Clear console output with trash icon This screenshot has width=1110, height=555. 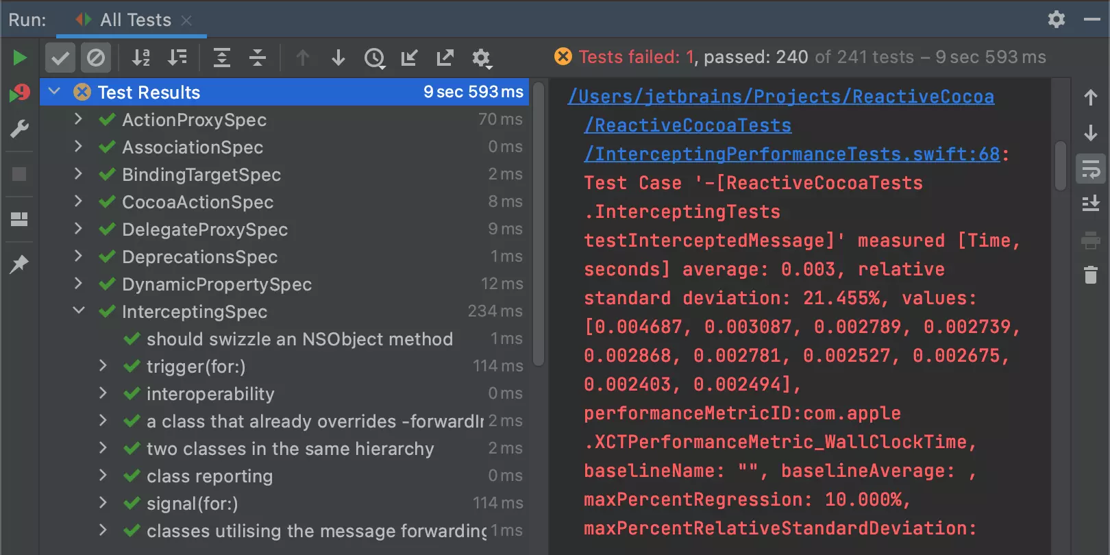point(1090,275)
